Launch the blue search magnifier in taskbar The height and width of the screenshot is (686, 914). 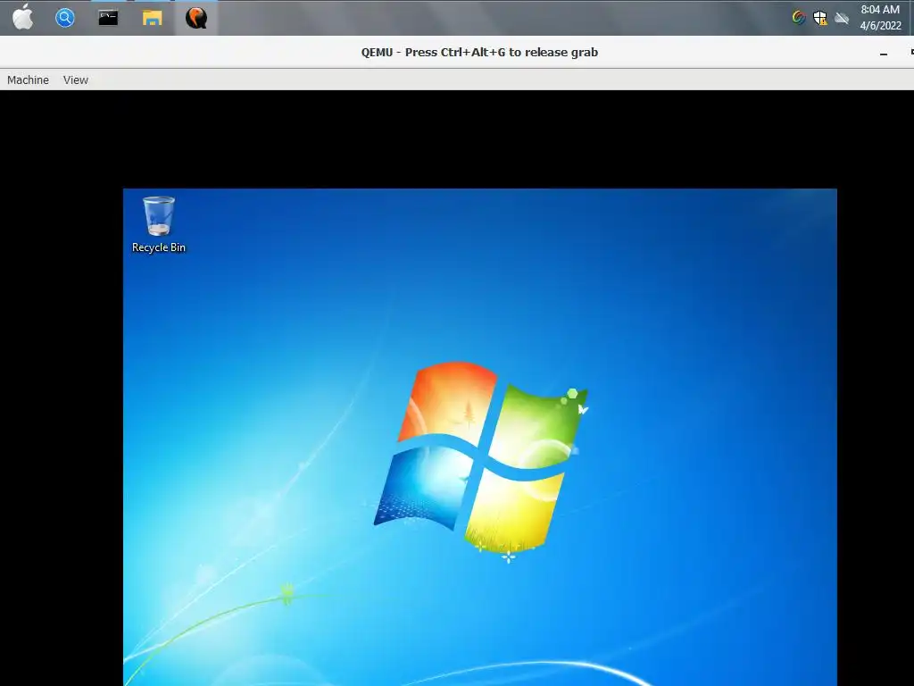click(64, 18)
